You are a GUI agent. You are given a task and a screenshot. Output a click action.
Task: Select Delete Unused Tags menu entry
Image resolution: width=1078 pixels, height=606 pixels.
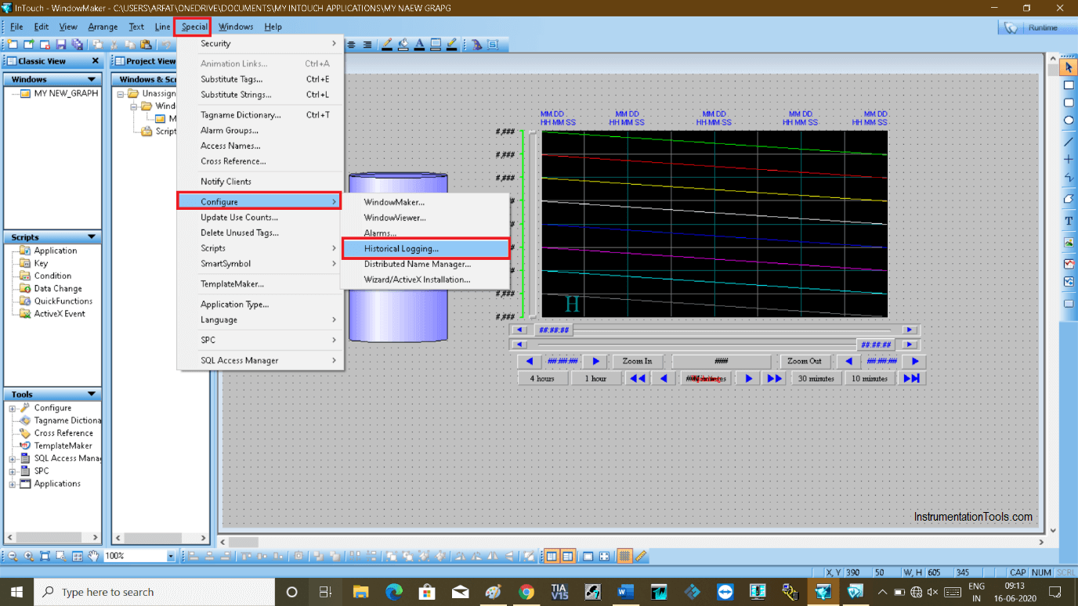[x=261, y=233]
